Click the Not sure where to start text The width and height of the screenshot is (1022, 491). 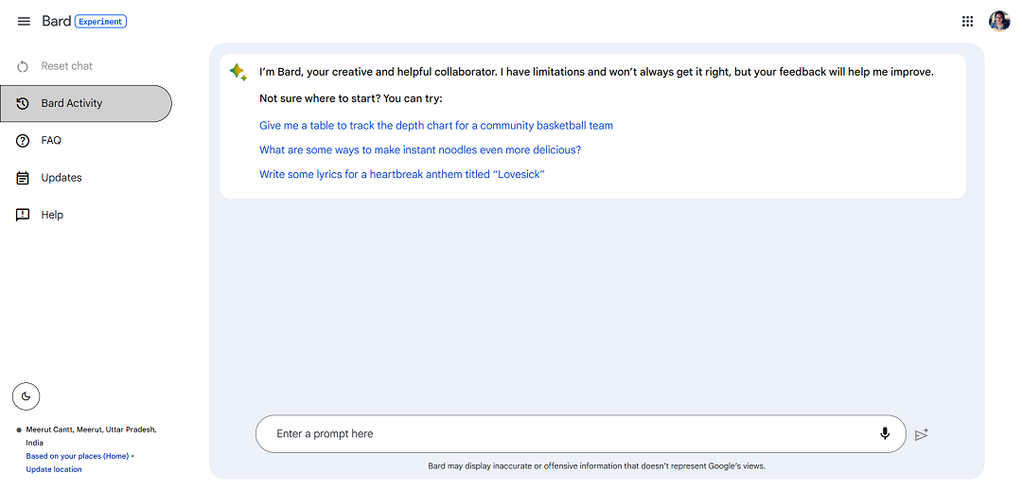click(351, 99)
